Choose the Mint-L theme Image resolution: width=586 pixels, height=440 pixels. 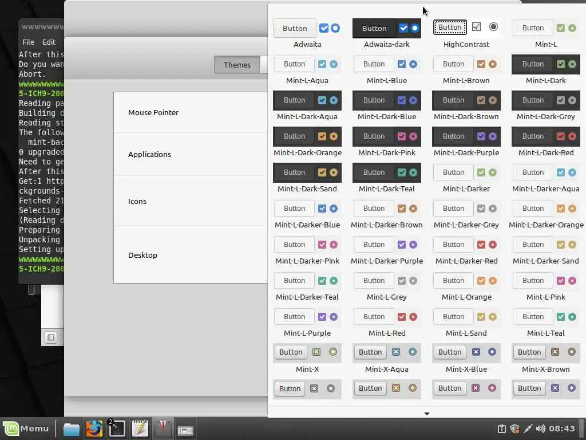(x=546, y=34)
